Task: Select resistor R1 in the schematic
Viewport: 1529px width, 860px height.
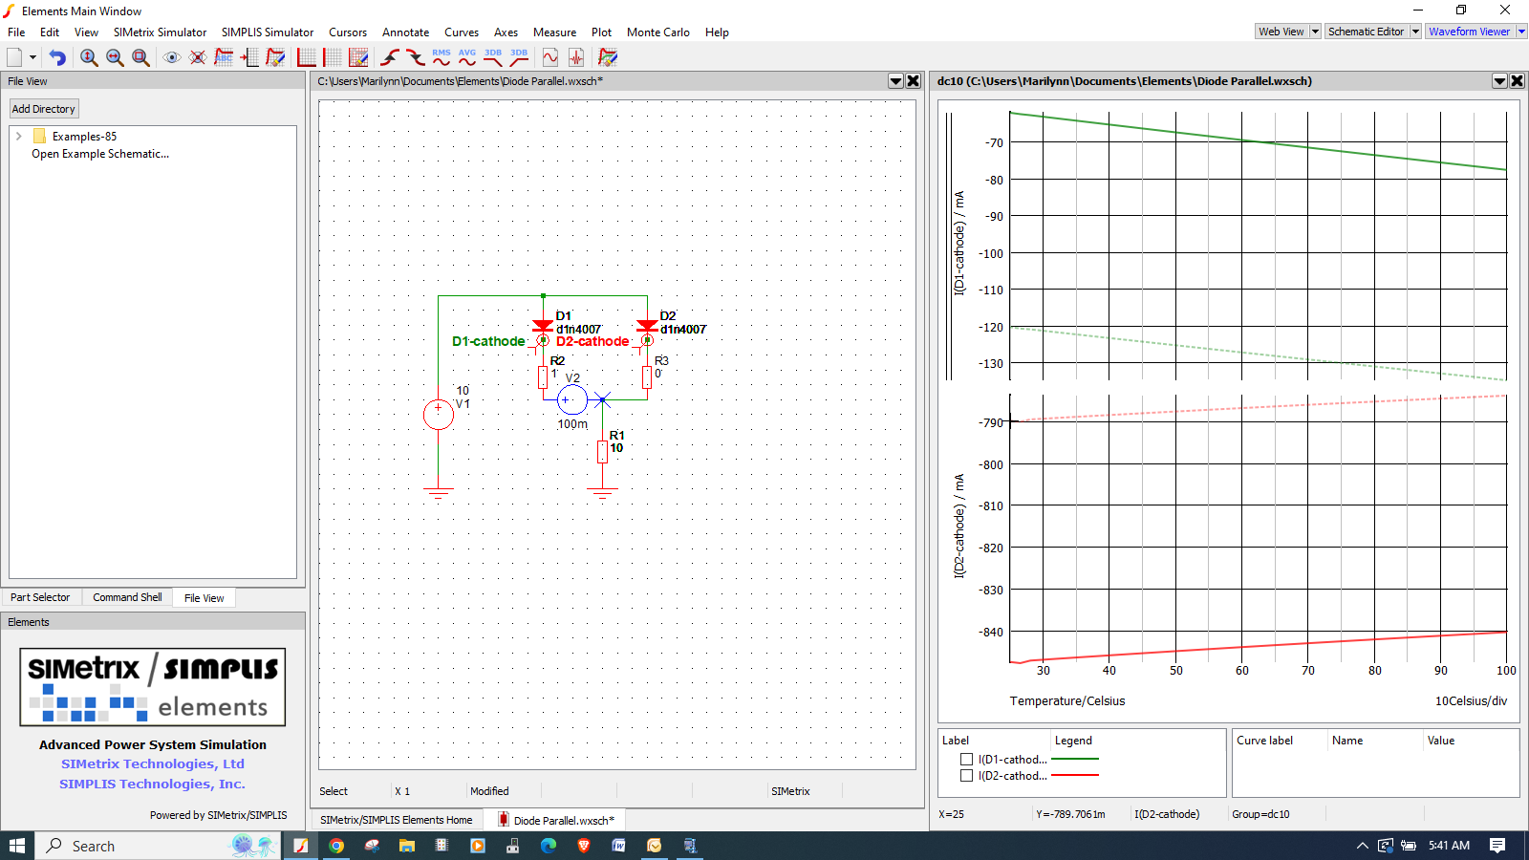Action: 602,451
